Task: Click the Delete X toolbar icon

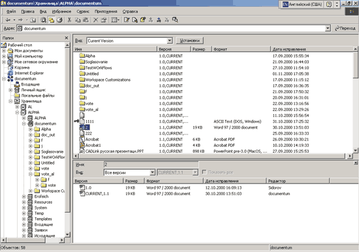Action: tap(96, 20)
